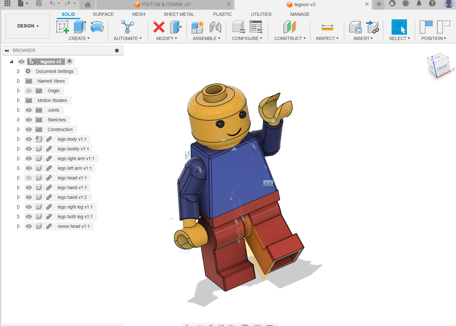Expand the lego right arm v1:1 node
456x326 pixels.
18,158
